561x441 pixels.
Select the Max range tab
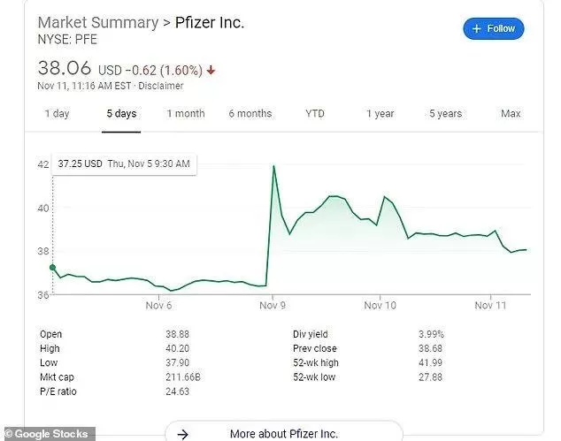pyautogui.click(x=511, y=114)
